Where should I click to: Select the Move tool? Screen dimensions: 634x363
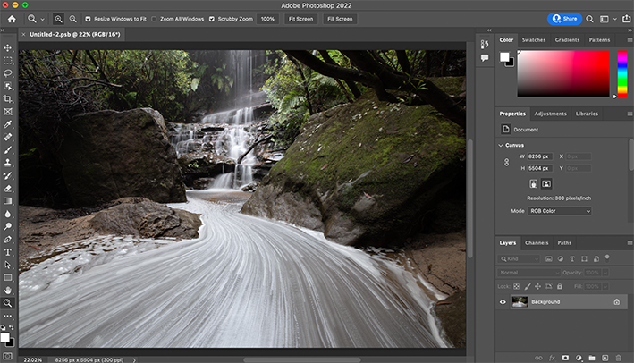coord(8,48)
